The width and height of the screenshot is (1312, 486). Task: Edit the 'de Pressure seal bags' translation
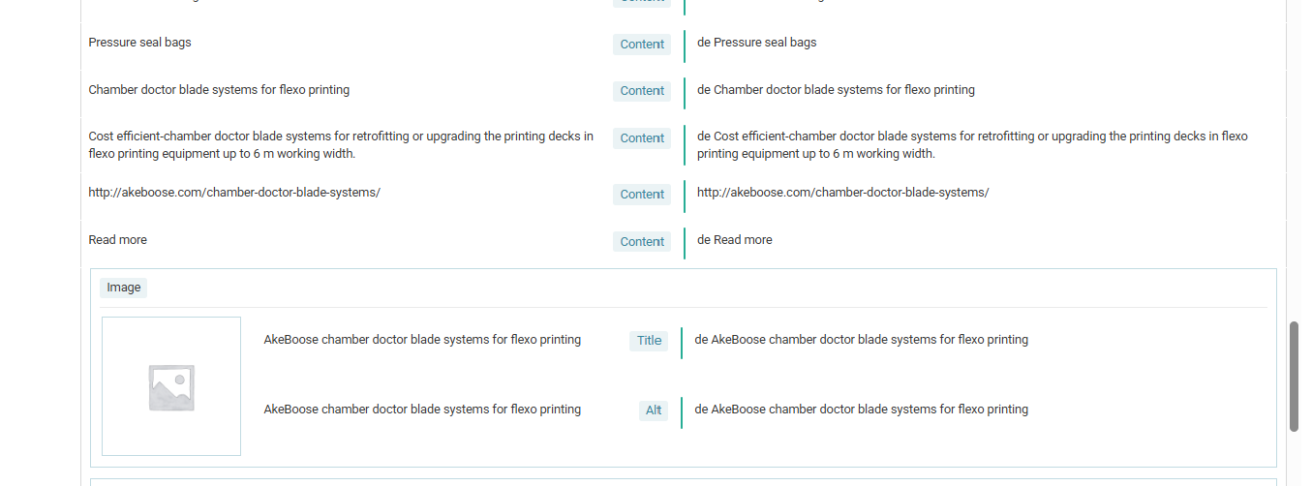pyautogui.click(x=981, y=43)
